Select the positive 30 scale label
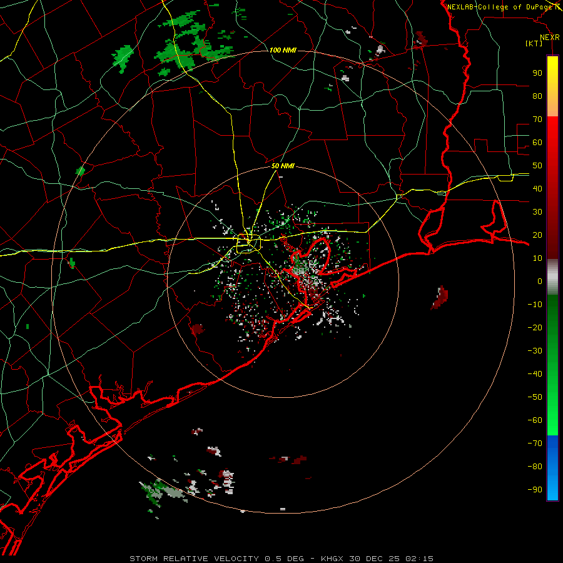This screenshot has width=563, height=563. (537, 212)
